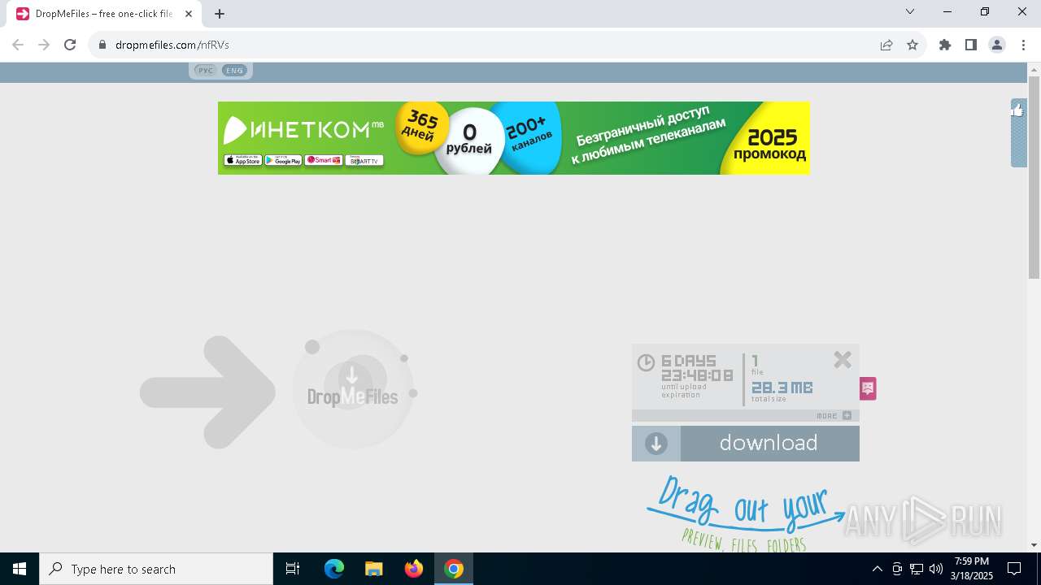Click the clock expiration icon
The height and width of the screenshot is (585, 1041).
646,362
